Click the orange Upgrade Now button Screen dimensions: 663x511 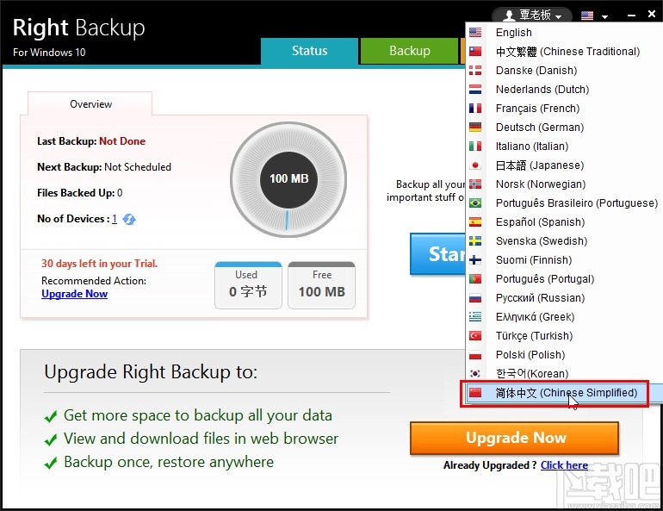tap(515, 438)
